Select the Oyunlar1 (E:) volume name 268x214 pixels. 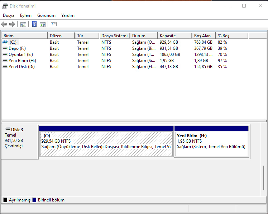click(21, 54)
